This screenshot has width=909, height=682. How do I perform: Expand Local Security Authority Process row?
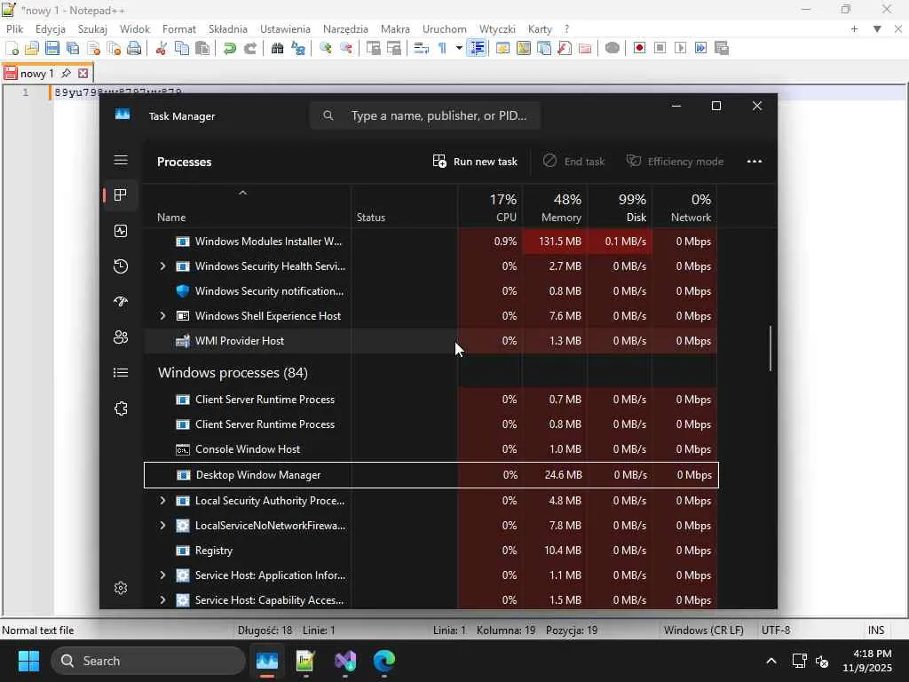coord(163,501)
